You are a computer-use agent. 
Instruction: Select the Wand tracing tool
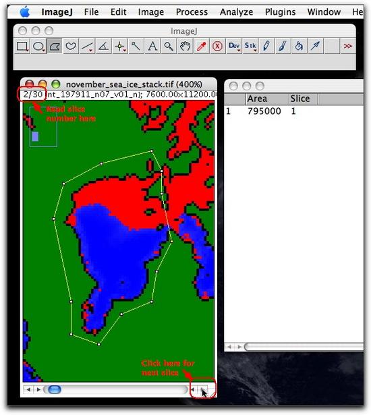(136, 47)
